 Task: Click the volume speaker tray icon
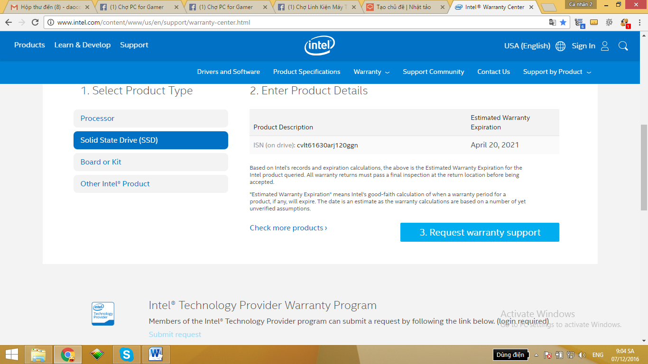[582, 355]
